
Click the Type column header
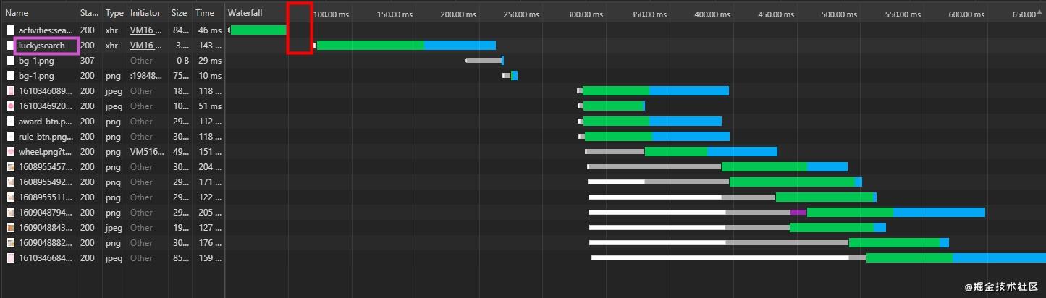coord(114,13)
